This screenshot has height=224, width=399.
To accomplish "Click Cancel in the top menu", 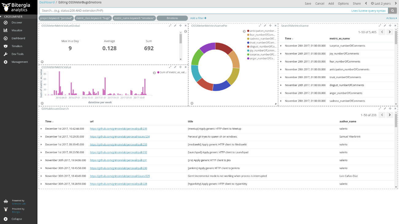I will tap(320, 3).
